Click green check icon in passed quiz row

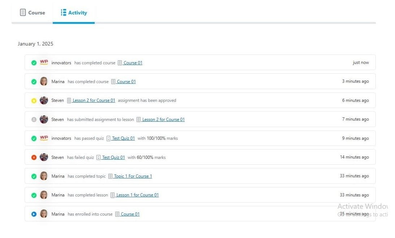coord(34,139)
